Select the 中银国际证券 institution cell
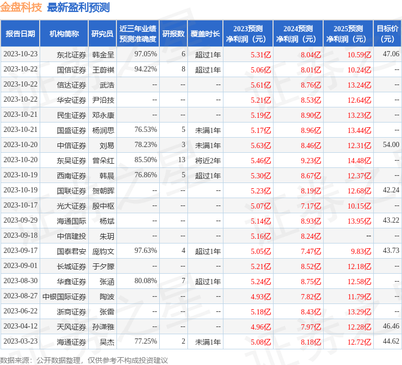 pyautogui.click(x=64, y=296)
